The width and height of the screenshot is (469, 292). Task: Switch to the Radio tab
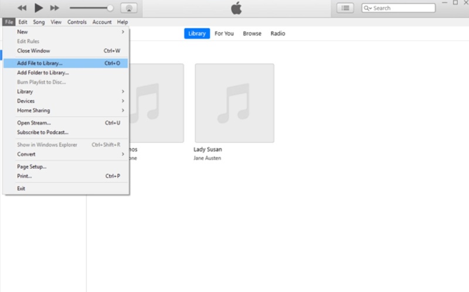tap(278, 33)
